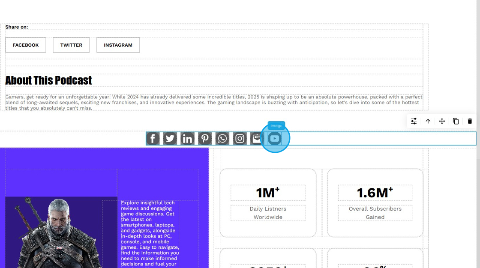Click the email envelope social icon
The height and width of the screenshot is (268, 480).
[x=257, y=139]
